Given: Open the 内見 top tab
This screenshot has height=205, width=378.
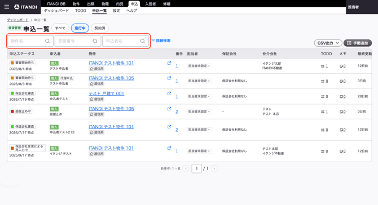Looking at the screenshot, I should click(x=120, y=4).
